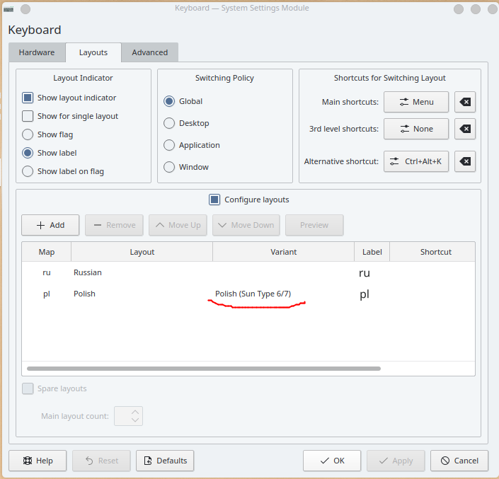Image resolution: width=499 pixels, height=479 pixels.
Task: Enable Show for single layout
Action: tap(28, 116)
